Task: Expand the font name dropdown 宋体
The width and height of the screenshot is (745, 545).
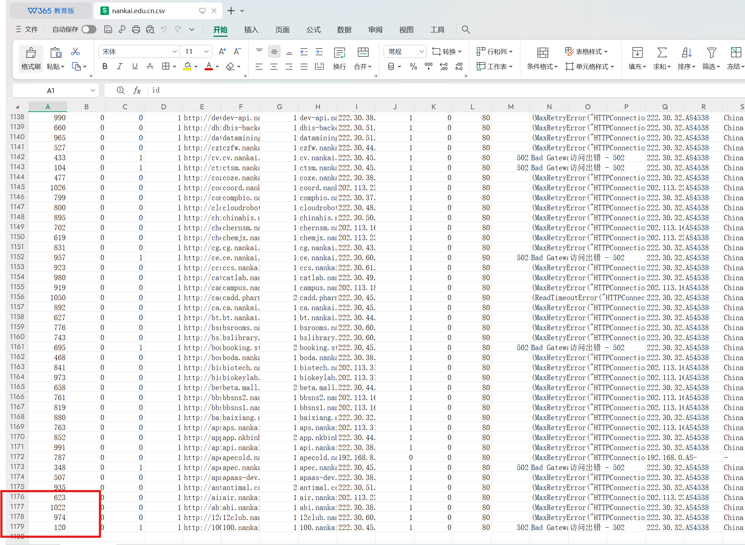Action: tap(174, 52)
